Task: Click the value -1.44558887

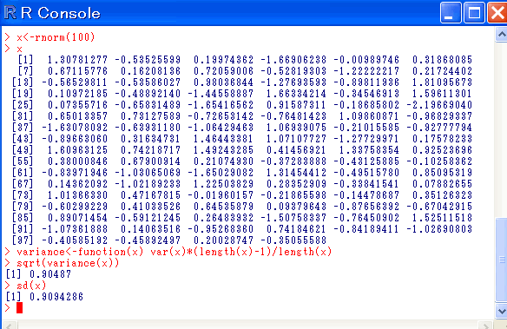Action: coord(221,94)
